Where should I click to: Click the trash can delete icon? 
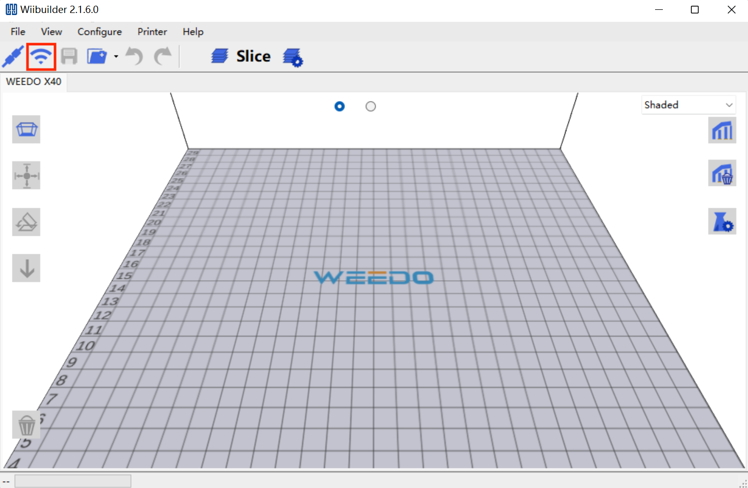tap(26, 425)
